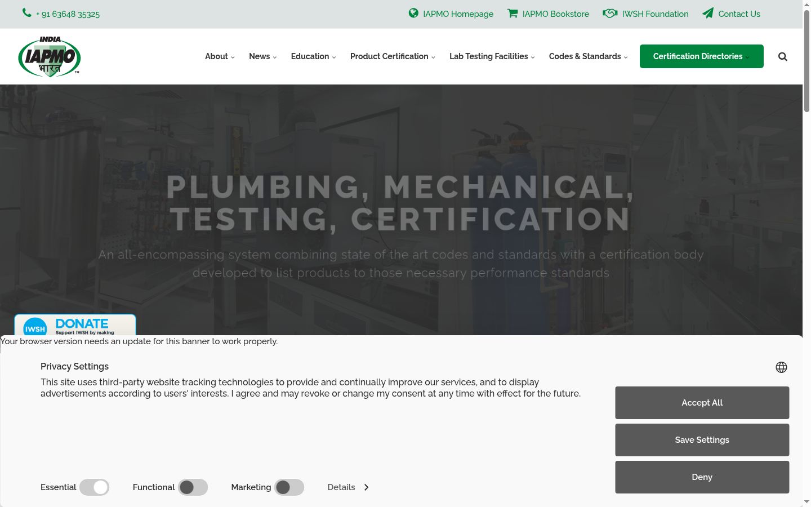811x507 pixels.
Task: Click the shopping cart Bookstore icon
Action: [513, 13]
